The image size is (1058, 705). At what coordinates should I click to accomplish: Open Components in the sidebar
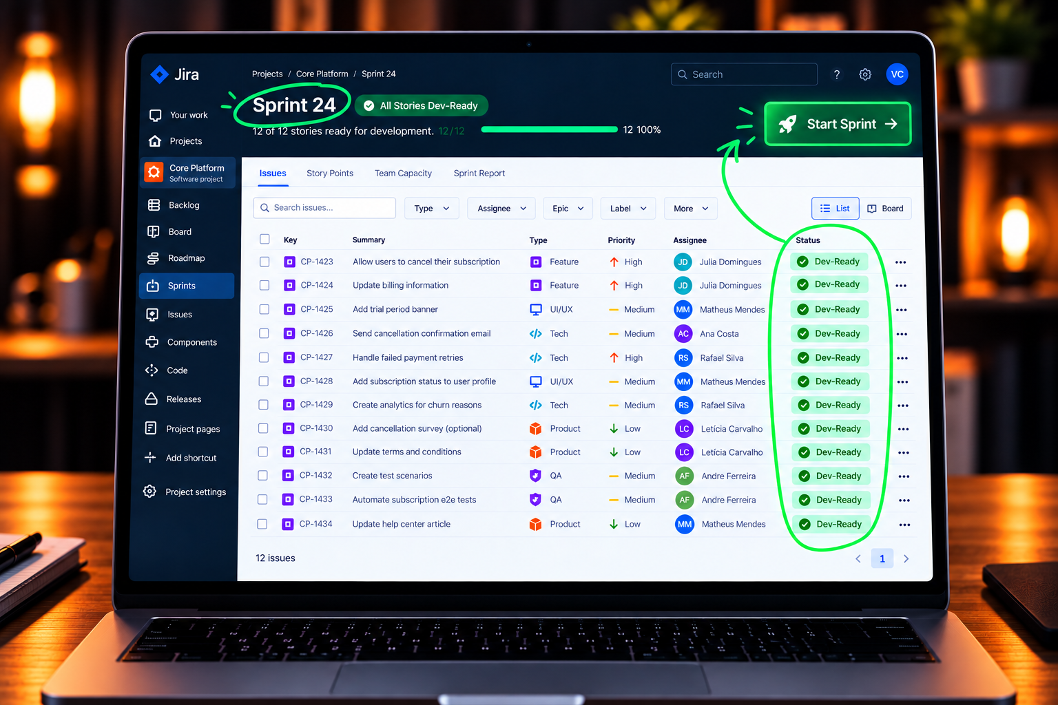pyautogui.click(x=181, y=342)
